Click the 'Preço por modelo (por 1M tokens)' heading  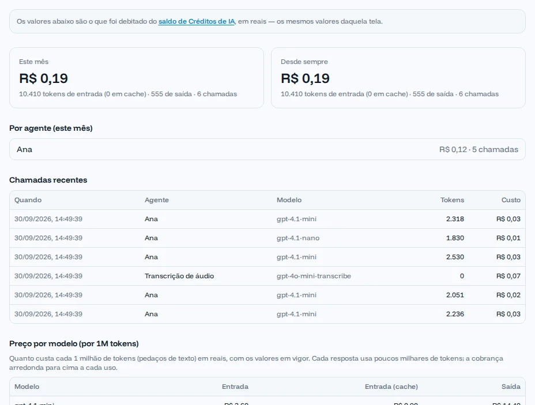[x=74, y=343]
